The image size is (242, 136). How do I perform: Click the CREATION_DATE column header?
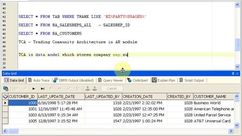(144, 97)
